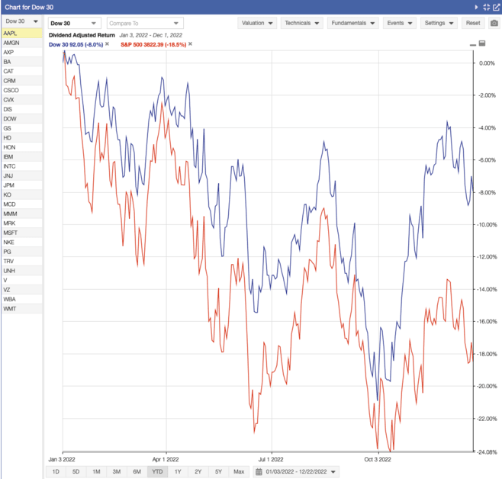This screenshot has height=479, width=502.
Task: Select NKE in the ticker list
Action: pos(22,243)
